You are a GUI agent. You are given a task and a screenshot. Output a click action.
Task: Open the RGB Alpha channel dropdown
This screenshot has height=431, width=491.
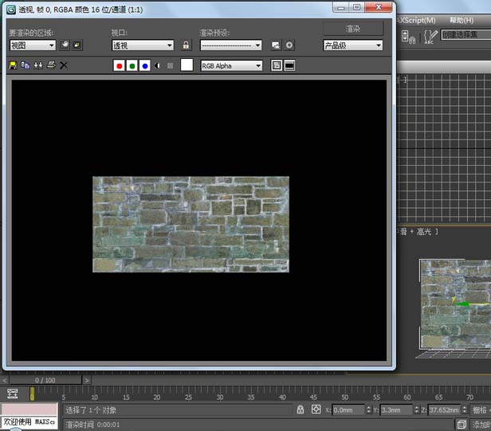231,65
